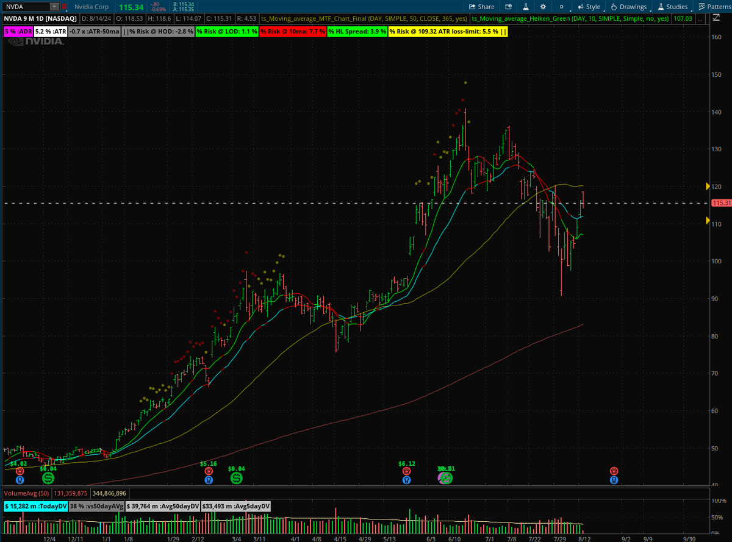The image size is (732, 542).
Task: Click the red symbol link icon
Action: click(64, 7)
